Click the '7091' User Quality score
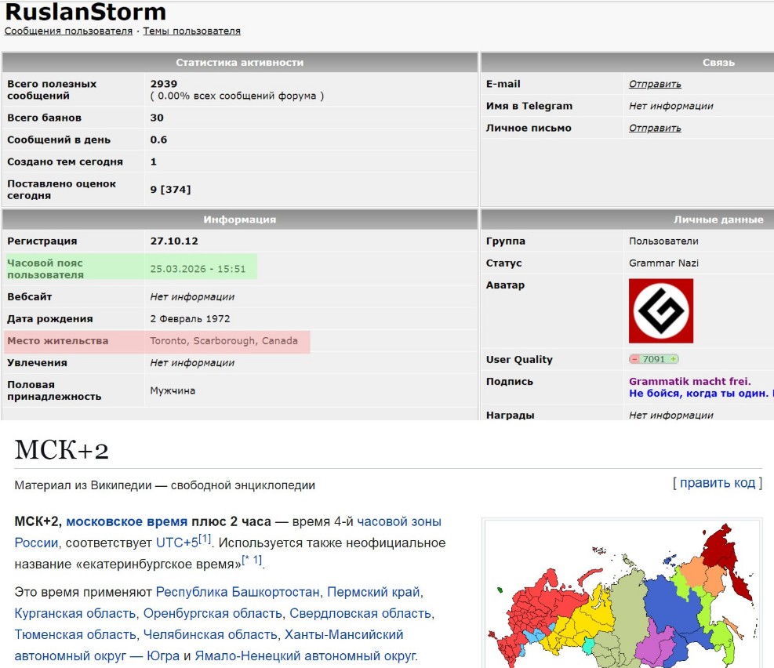This screenshot has width=774, height=668. 653,359
